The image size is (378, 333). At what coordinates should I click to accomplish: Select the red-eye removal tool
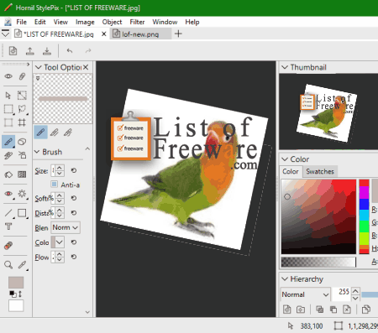(x=8, y=194)
